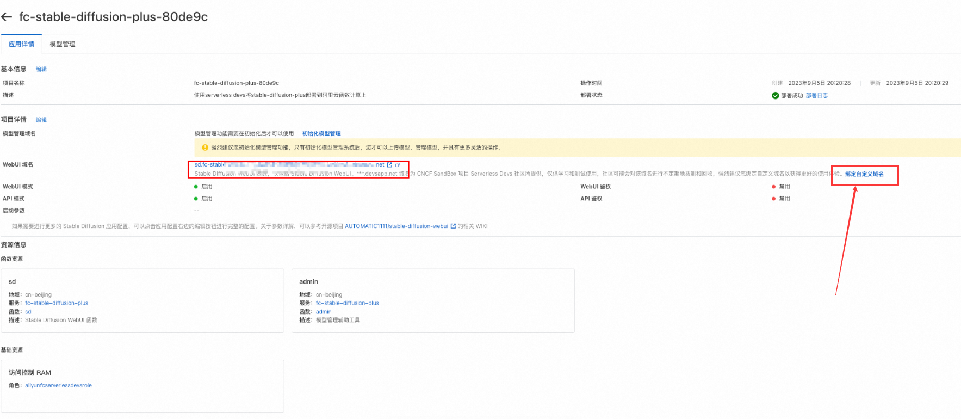Screen dimensions: 961x419
Task: Click the green deployment success check icon
Action: click(x=775, y=96)
